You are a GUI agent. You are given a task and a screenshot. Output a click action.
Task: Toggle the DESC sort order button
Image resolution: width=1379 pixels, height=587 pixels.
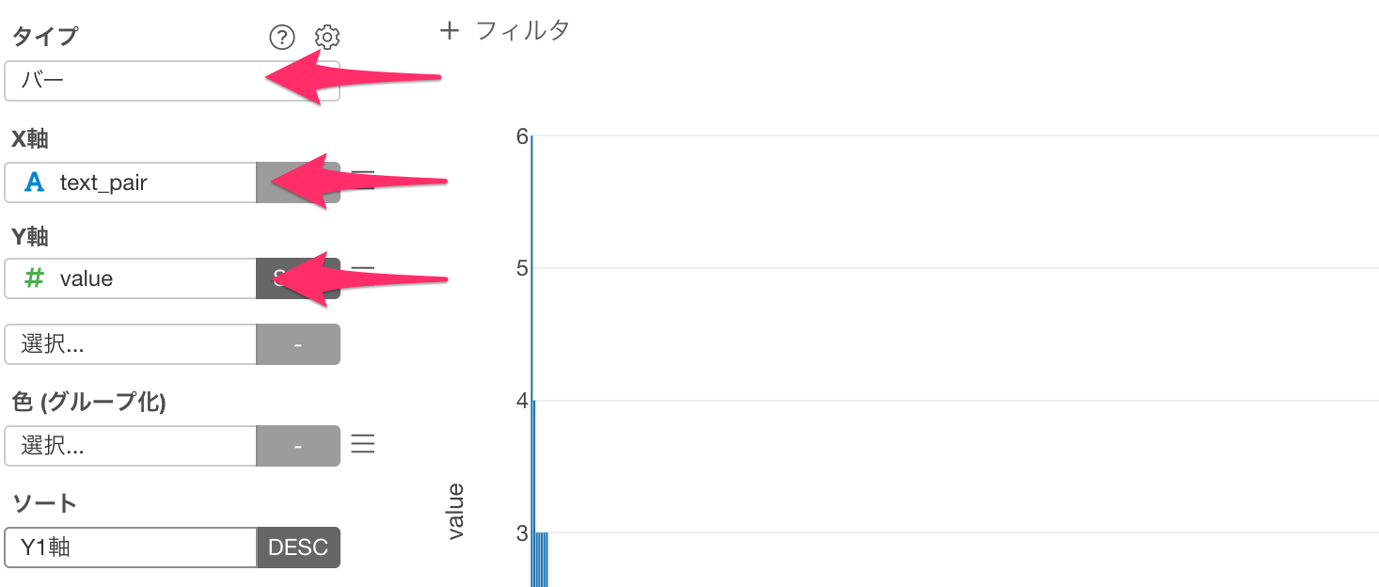click(x=298, y=547)
